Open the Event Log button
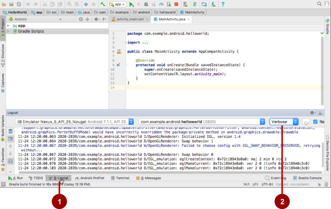This screenshot has height=209, width=331. click(275, 178)
